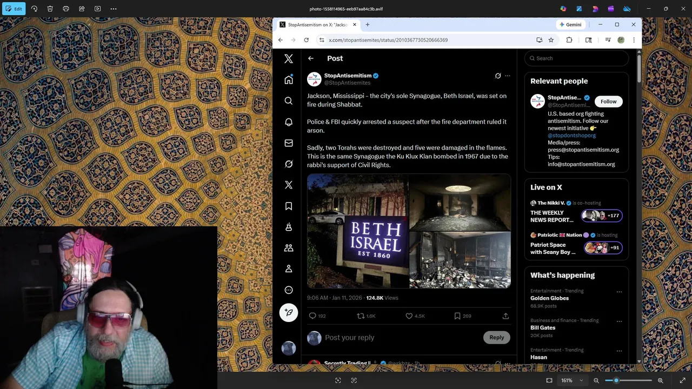This screenshot has width=692, height=389.
Task: Click the post share upload icon
Action: pyautogui.click(x=505, y=316)
